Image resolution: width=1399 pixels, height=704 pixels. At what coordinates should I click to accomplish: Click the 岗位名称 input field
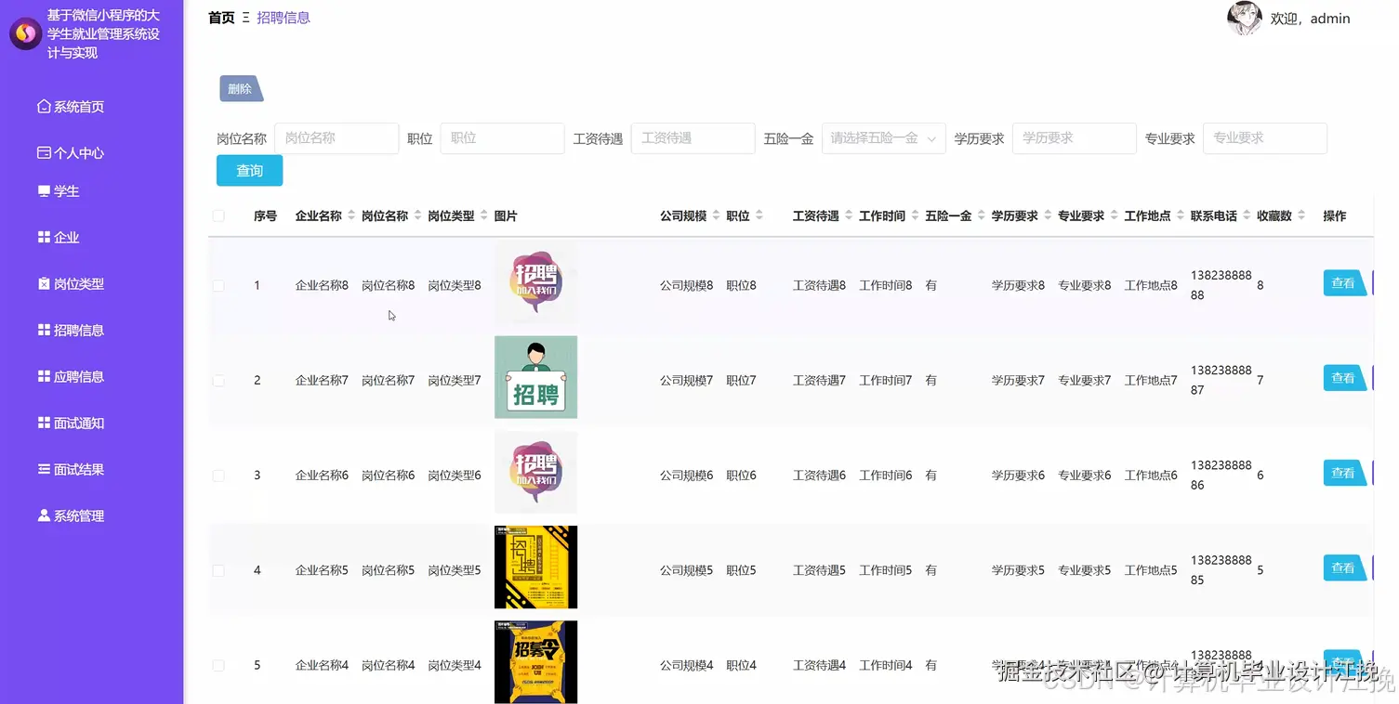(x=337, y=137)
